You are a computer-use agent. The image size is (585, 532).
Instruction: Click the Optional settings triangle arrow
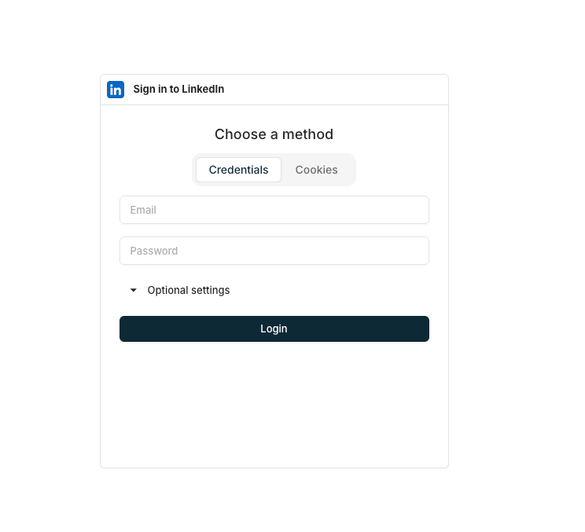tap(133, 290)
